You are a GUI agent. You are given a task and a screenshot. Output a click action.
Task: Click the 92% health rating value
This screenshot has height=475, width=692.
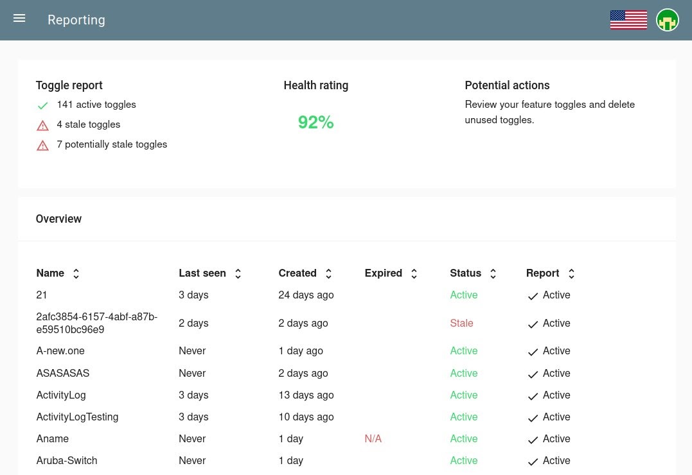pos(315,122)
